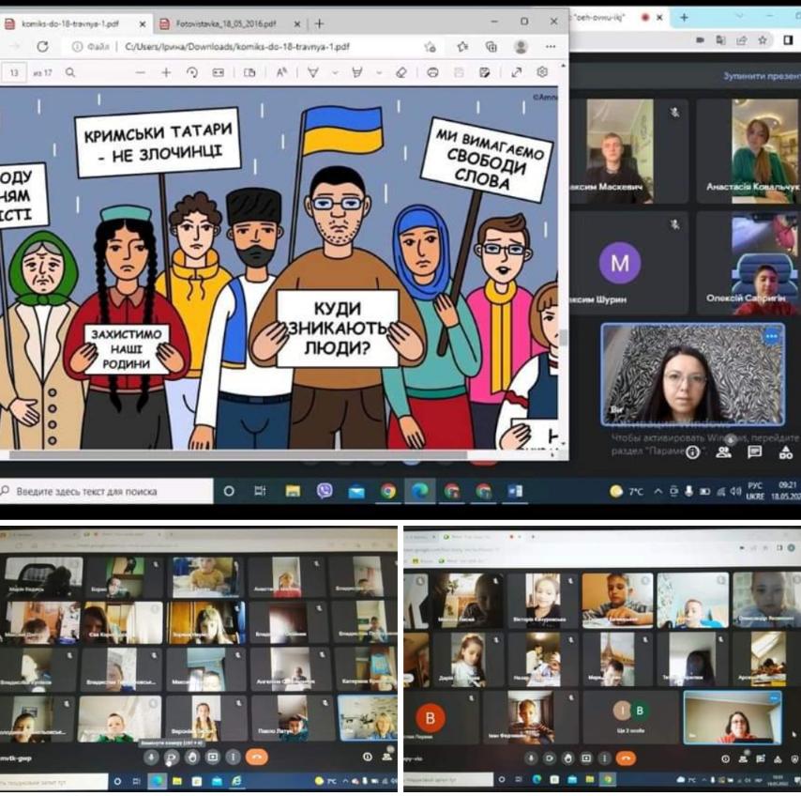The height and width of the screenshot is (796, 801).
Task: Start Read aloud in PDF toolbar
Action: (281, 72)
